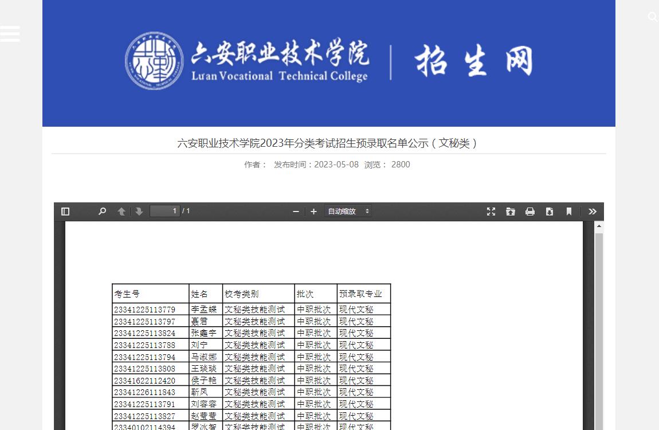The height and width of the screenshot is (430, 659).
Task: Click the 姓名 column header
Action: click(199, 294)
